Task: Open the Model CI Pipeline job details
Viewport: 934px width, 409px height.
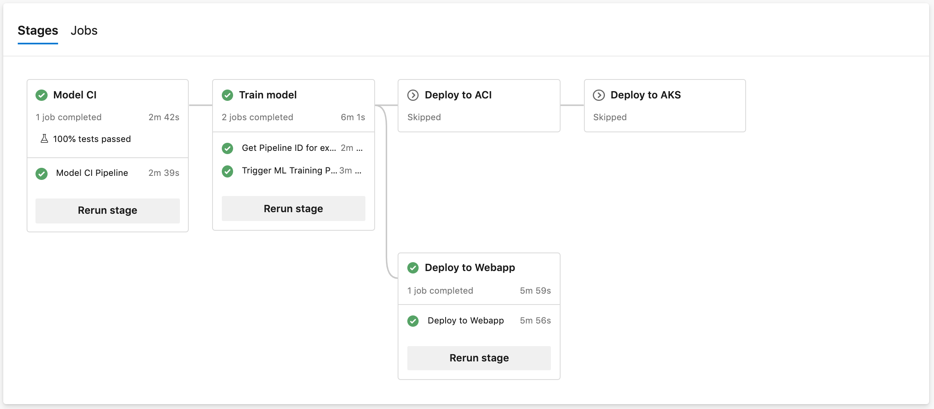Action: tap(92, 173)
